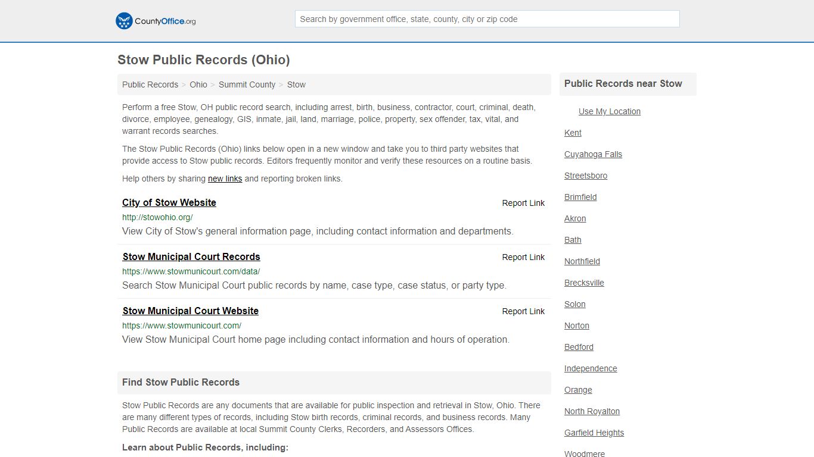The width and height of the screenshot is (814, 457).
Task: Choose Northfield from nearby cities
Action: pos(582,261)
